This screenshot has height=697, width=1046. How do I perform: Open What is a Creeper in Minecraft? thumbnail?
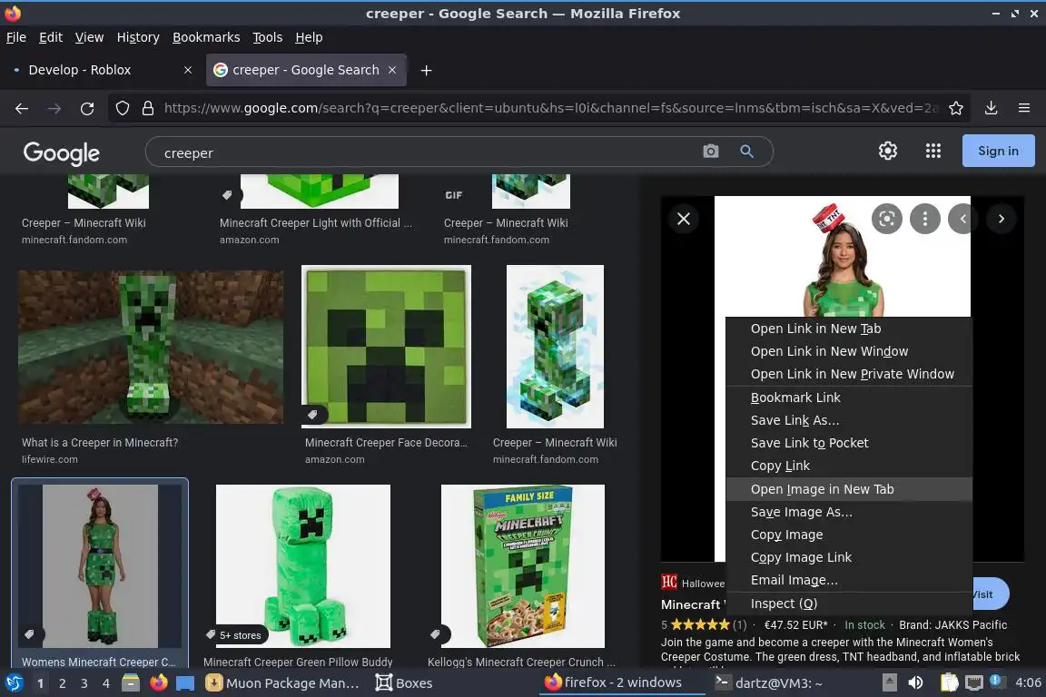pos(151,347)
